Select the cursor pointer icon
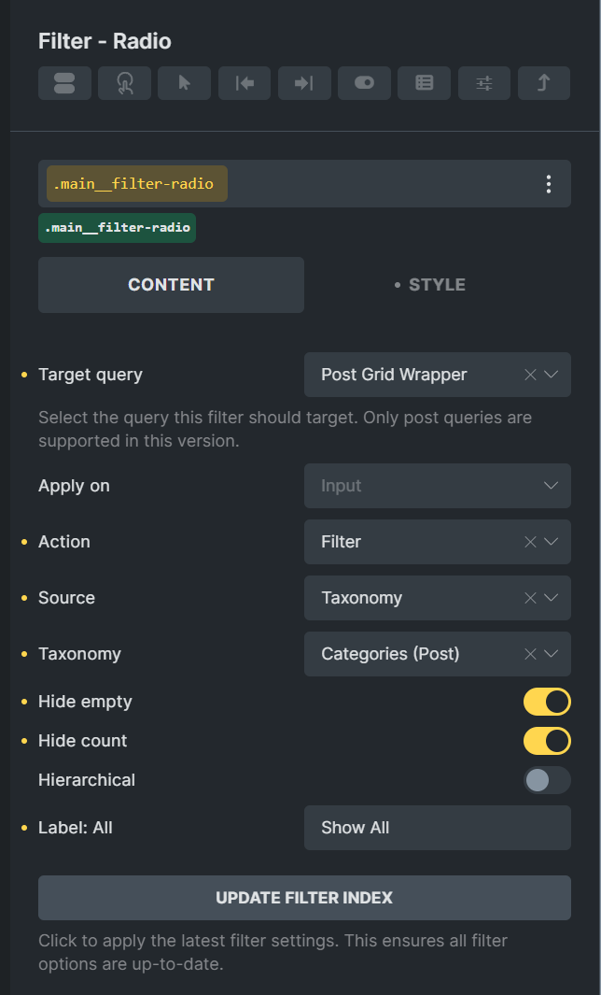The height and width of the screenshot is (995, 601). coord(184,83)
